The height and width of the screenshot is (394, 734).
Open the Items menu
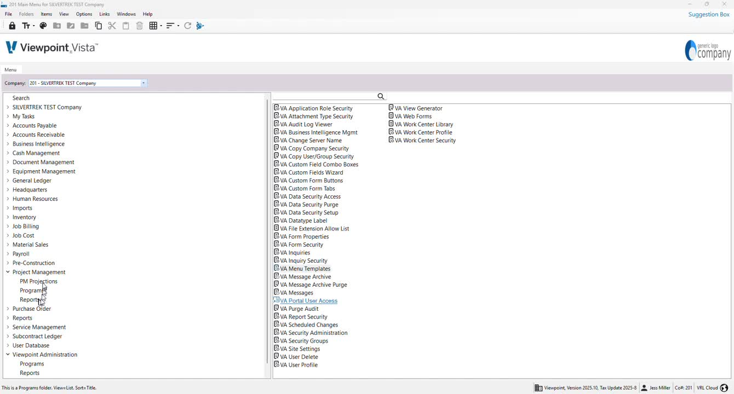pyautogui.click(x=47, y=14)
